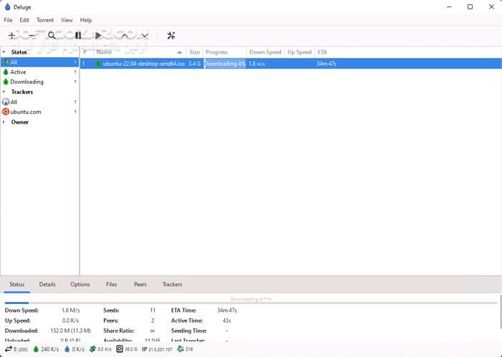Move torrent up in queue
The image size is (502, 357).
pyautogui.click(x=125, y=35)
